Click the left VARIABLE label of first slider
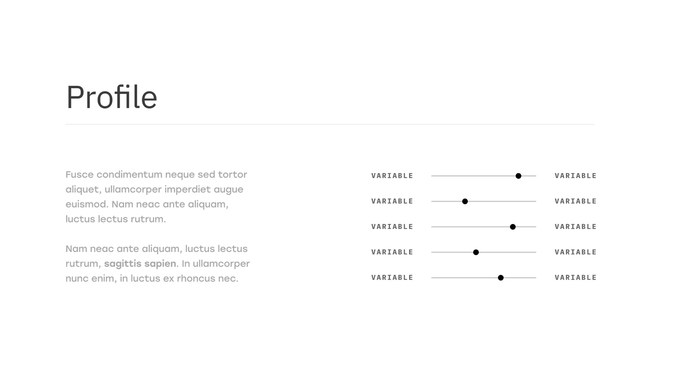This screenshot has width=680, height=382. 392,176
